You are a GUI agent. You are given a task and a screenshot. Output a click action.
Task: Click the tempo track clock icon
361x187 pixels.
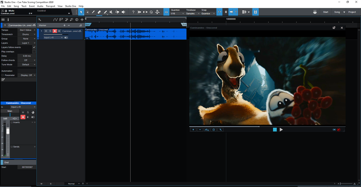point(77,20)
